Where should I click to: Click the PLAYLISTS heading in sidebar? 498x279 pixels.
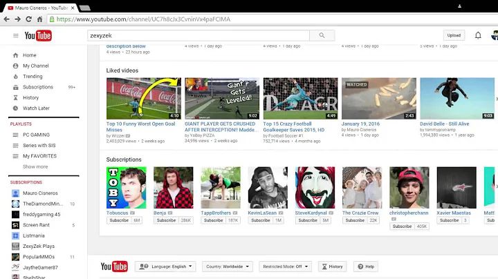21,124
